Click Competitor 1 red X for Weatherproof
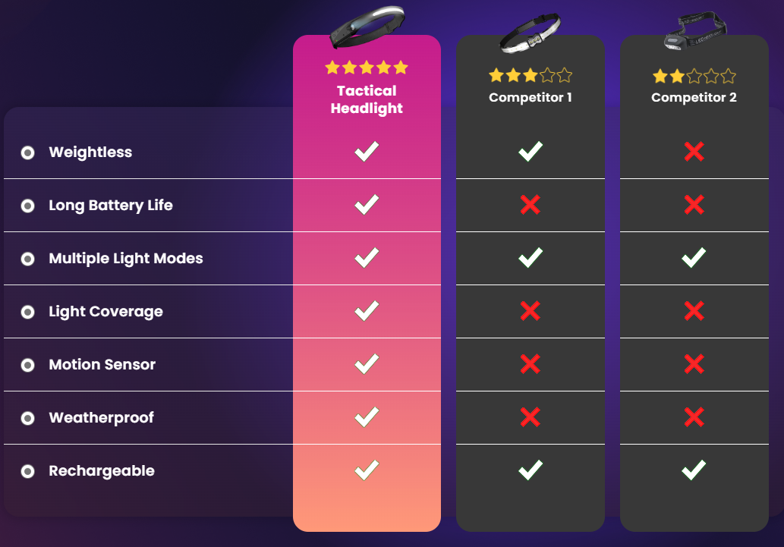The width and height of the screenshot is (784, 547). point(531,417)
